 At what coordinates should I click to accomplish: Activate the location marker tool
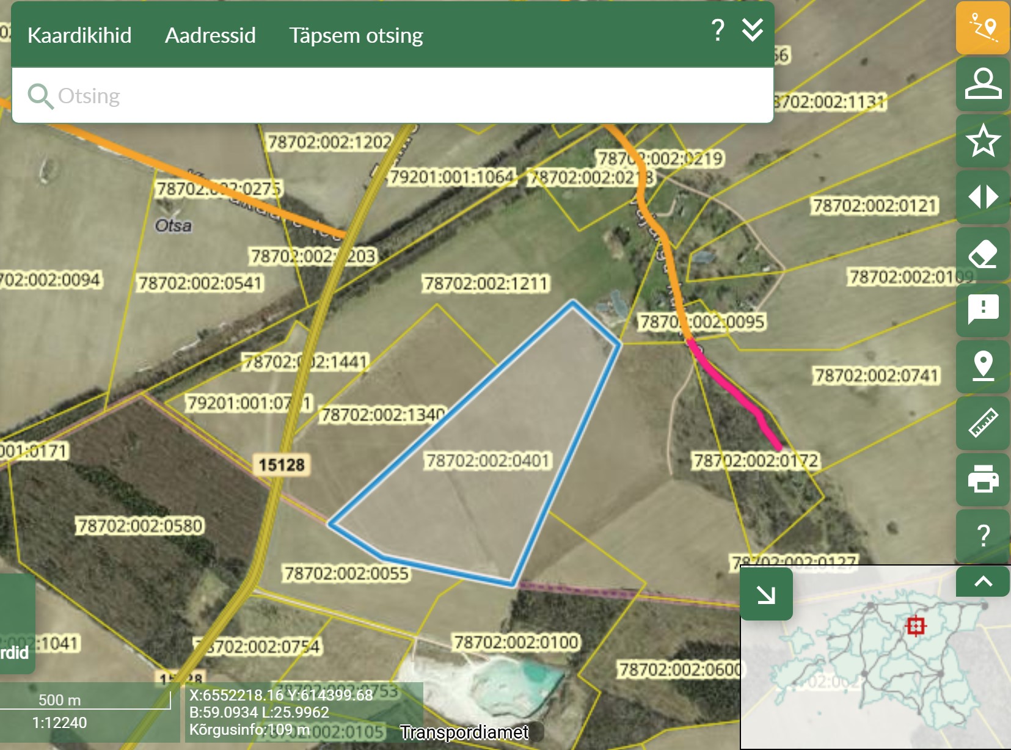coord(982,366)
